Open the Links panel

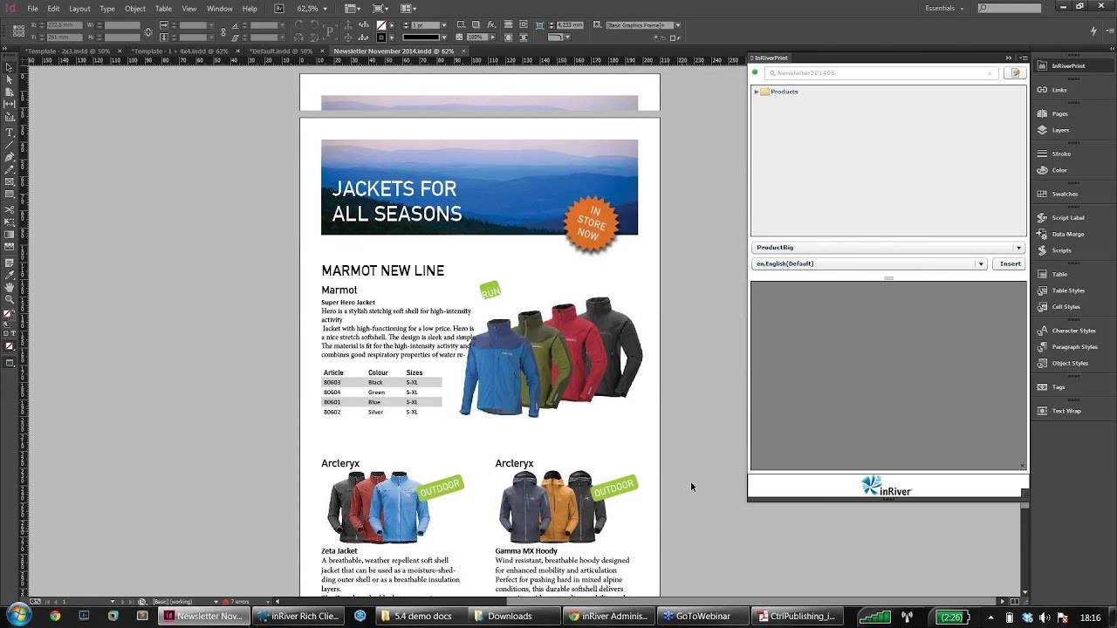coord(1059,90)
